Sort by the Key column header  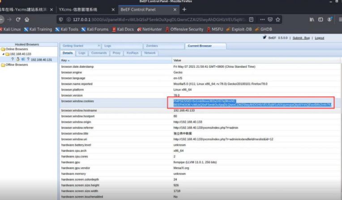coord(116,60)
